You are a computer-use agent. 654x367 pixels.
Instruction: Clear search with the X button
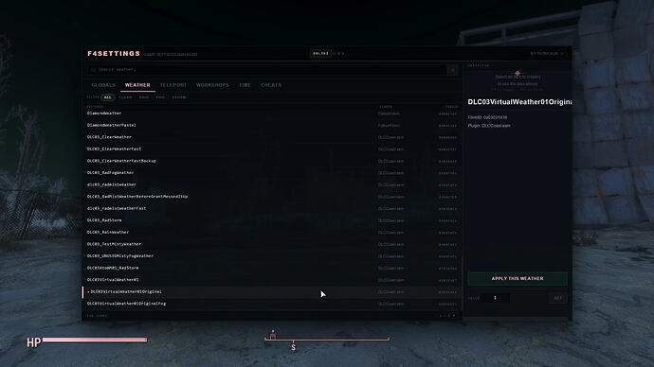point(452,70)
